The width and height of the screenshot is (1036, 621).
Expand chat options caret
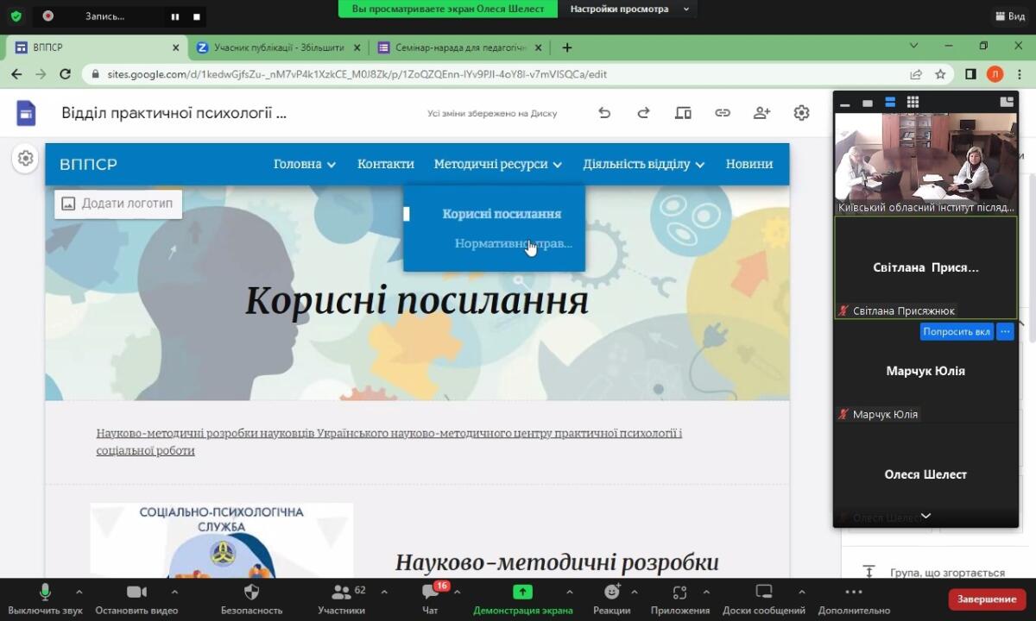click(x=457, y=592)
